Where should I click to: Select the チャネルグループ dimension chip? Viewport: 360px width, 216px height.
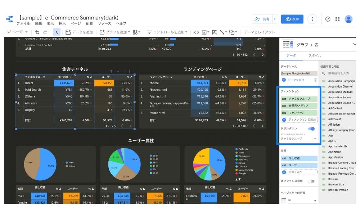299,99
